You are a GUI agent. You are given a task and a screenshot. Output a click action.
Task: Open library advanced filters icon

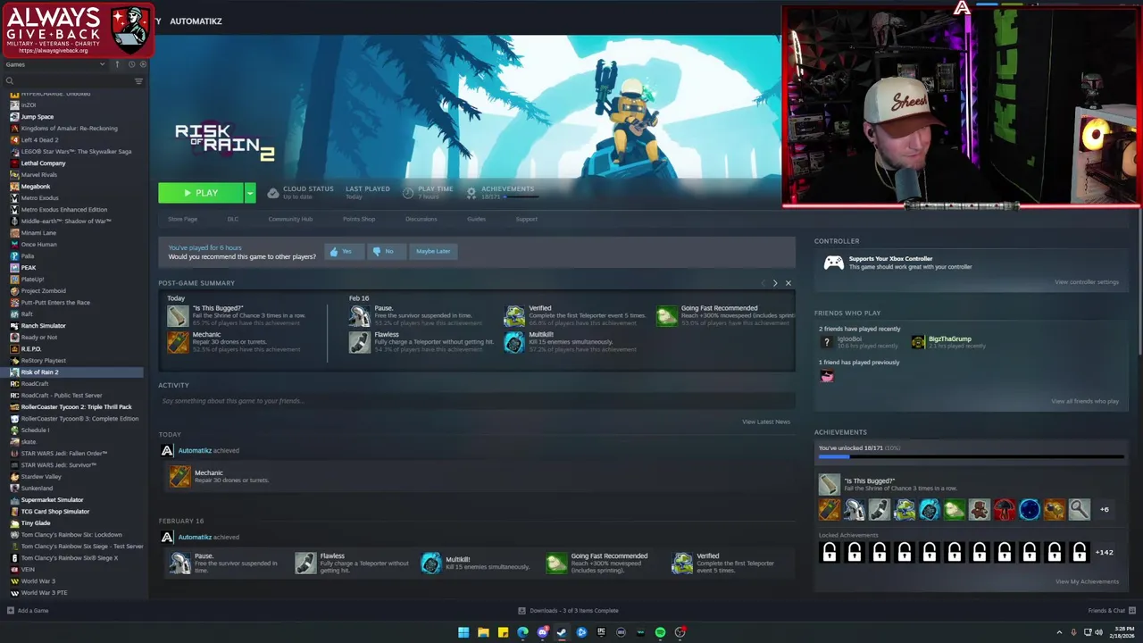(138, 81)
